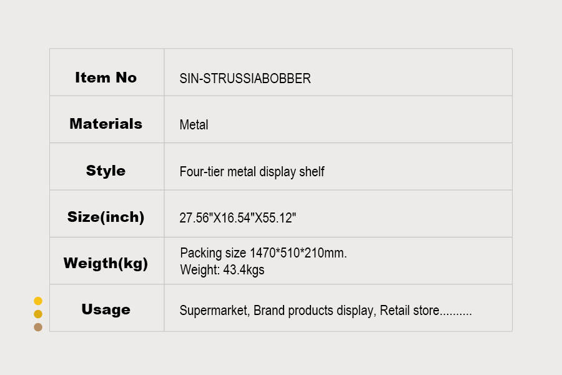
Task: Select the Size(inch) header cell
Action: point(106,217)
